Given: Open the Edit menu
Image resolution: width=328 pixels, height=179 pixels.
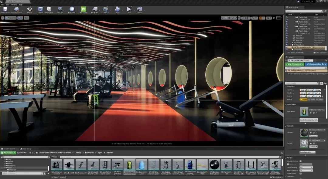Looking at the screenshot, I should (x=8, y=5).
